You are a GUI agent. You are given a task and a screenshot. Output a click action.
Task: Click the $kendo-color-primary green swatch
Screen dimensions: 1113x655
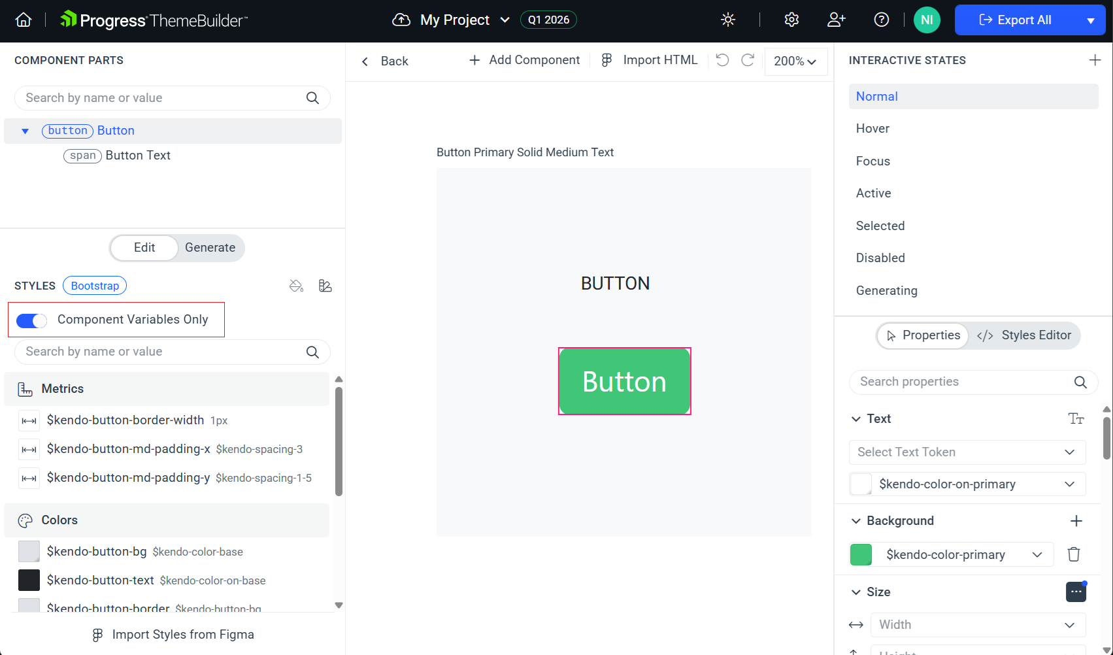(x=861, y=555)
